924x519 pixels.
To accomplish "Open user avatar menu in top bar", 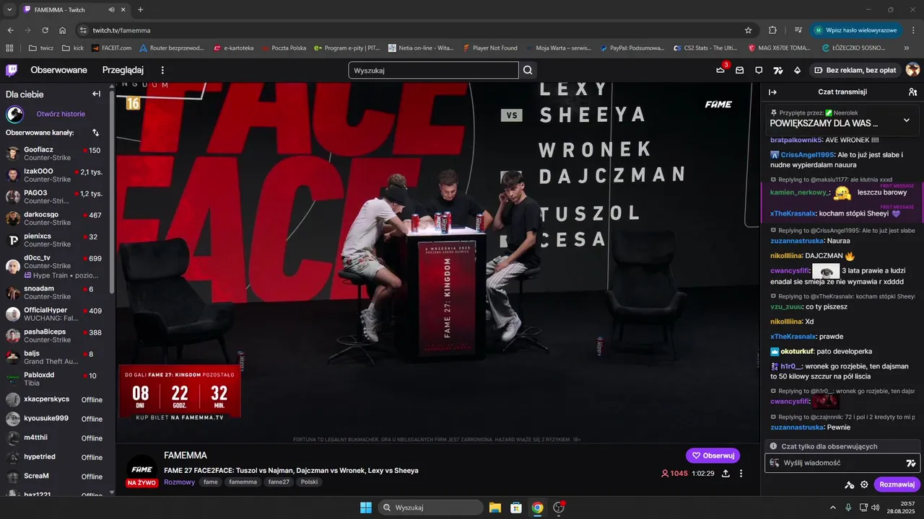I will (x=912, y=70).
